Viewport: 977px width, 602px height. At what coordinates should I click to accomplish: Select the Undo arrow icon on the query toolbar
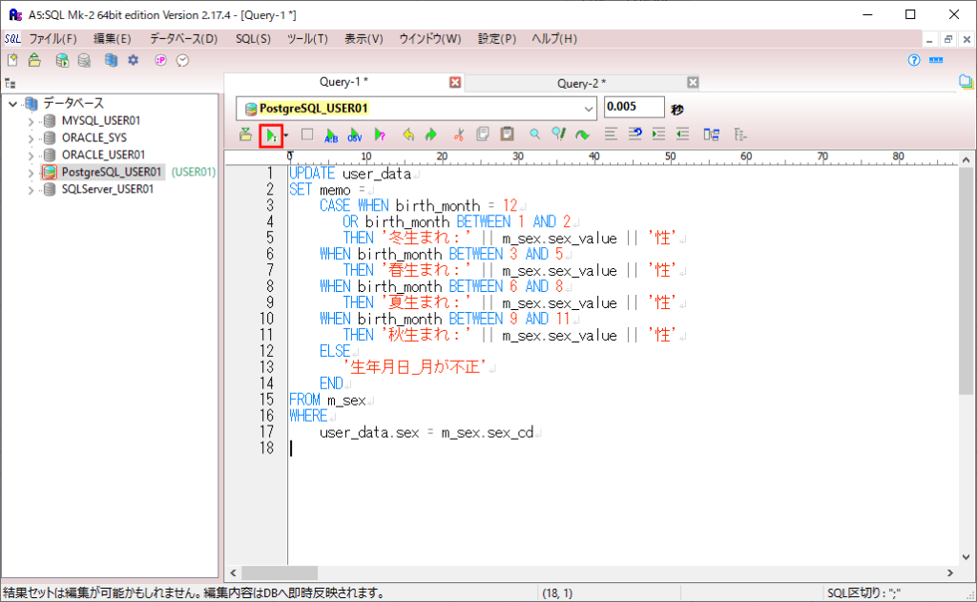pos(409,134)
